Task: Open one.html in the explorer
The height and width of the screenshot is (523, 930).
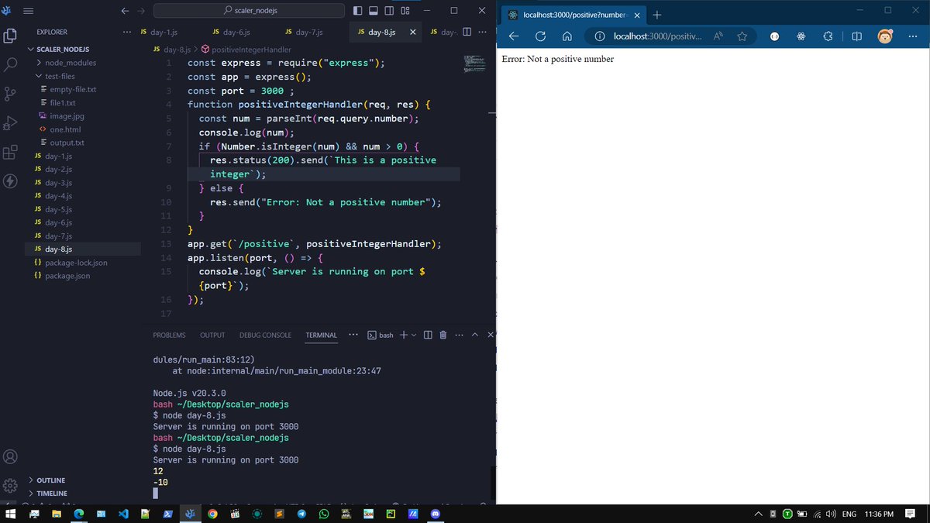Action: click(x=65, y=129)
